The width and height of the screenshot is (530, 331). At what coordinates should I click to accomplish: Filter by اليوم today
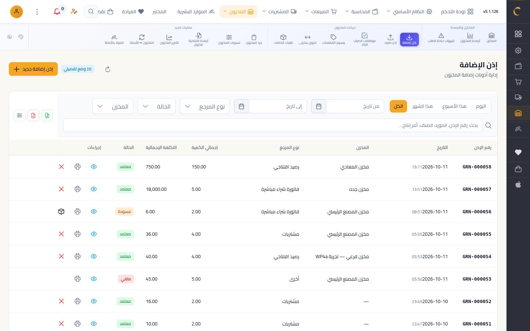481,106
